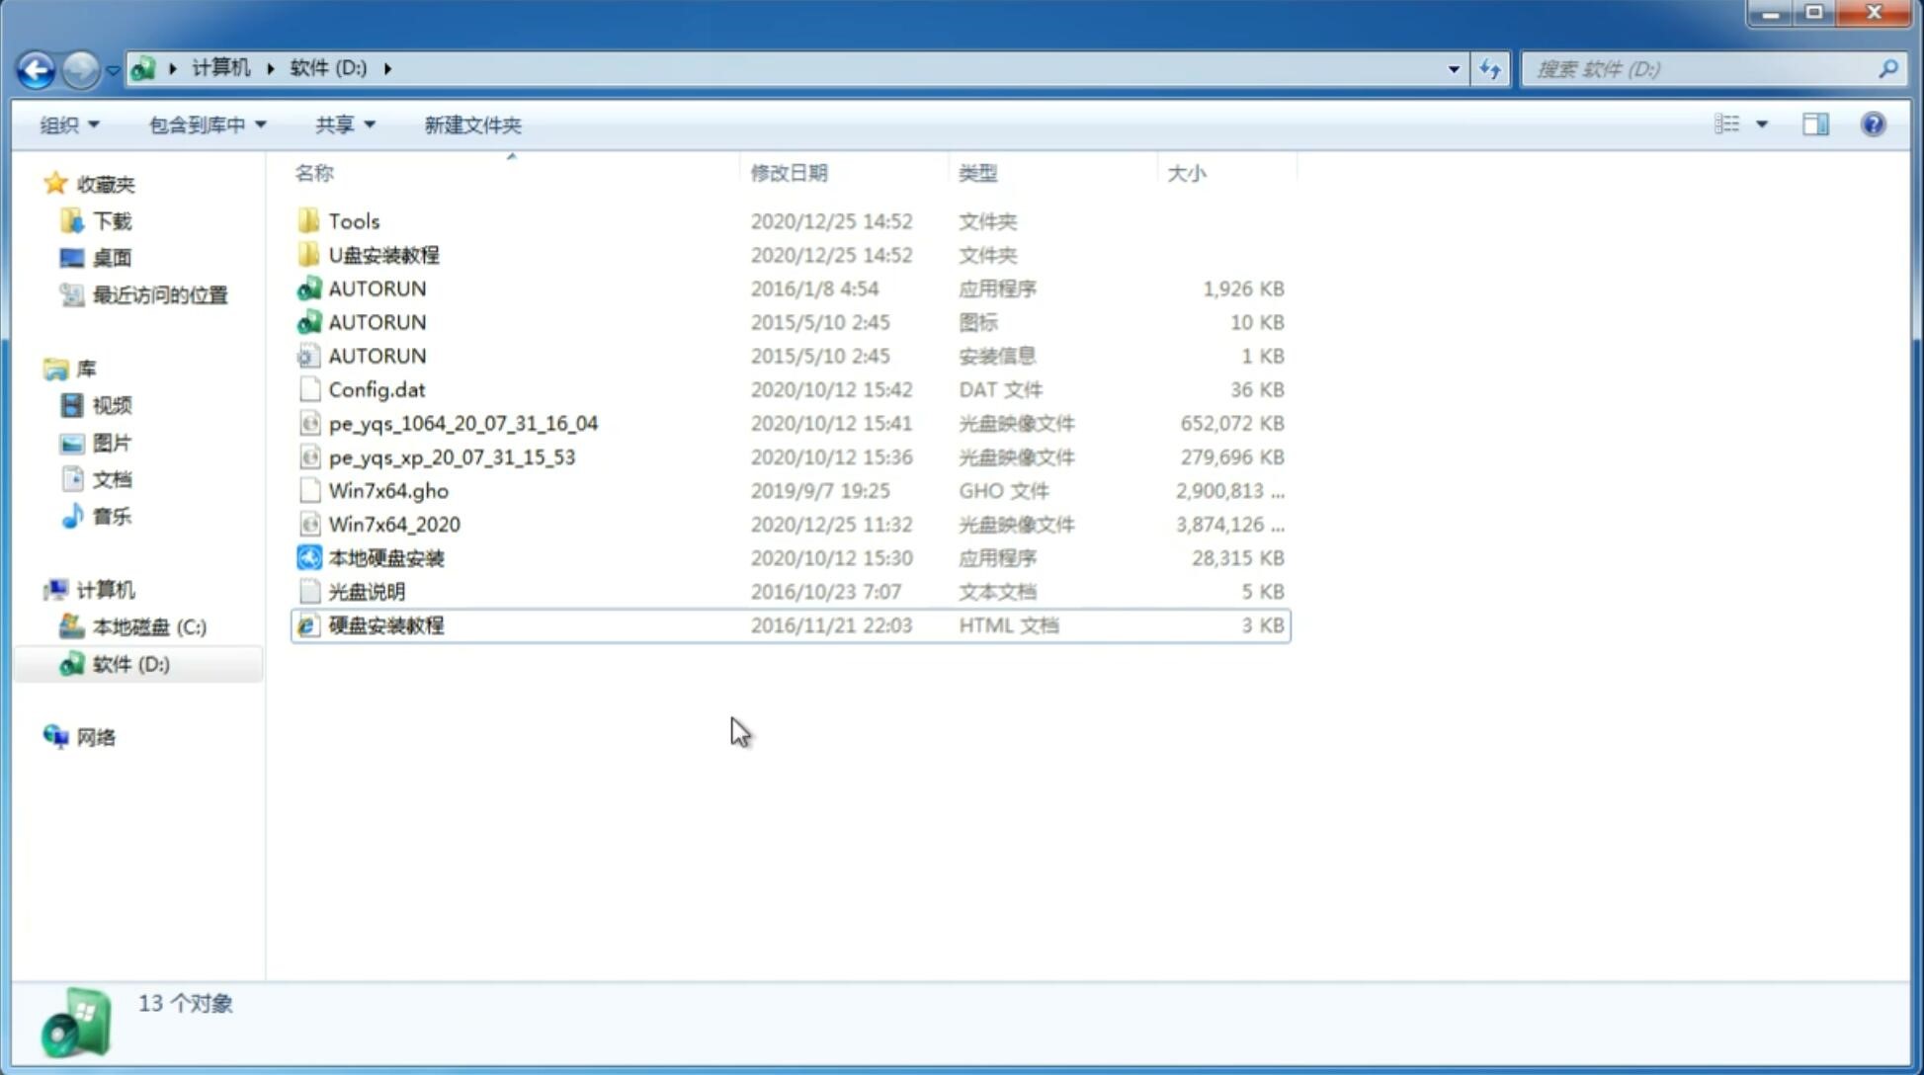Image resolution: width=1924 pixels, height=1075 pixels.
Task: Open pe_yqs_1064 disc image file
Action: pyautogui.click(x=462, y=423)
